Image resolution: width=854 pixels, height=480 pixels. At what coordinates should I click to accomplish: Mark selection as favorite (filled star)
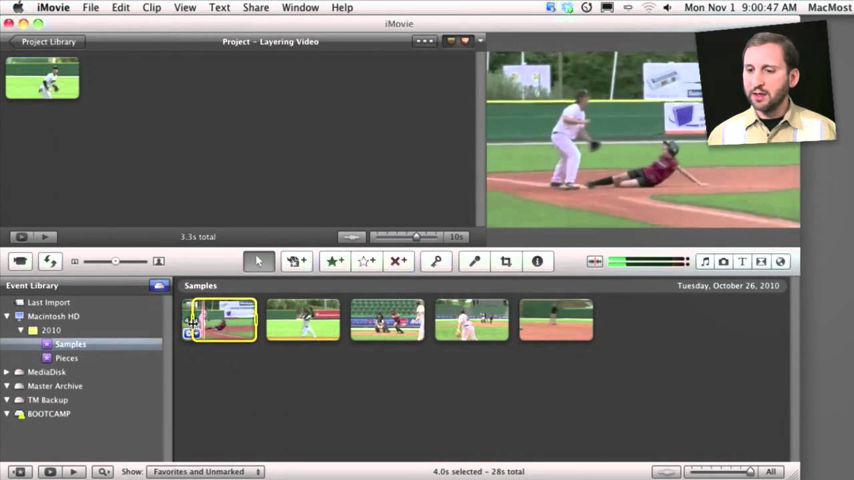335,261
